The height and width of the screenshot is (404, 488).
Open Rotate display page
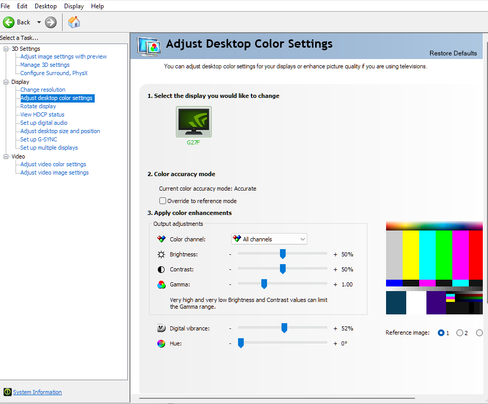click(38, 106)
